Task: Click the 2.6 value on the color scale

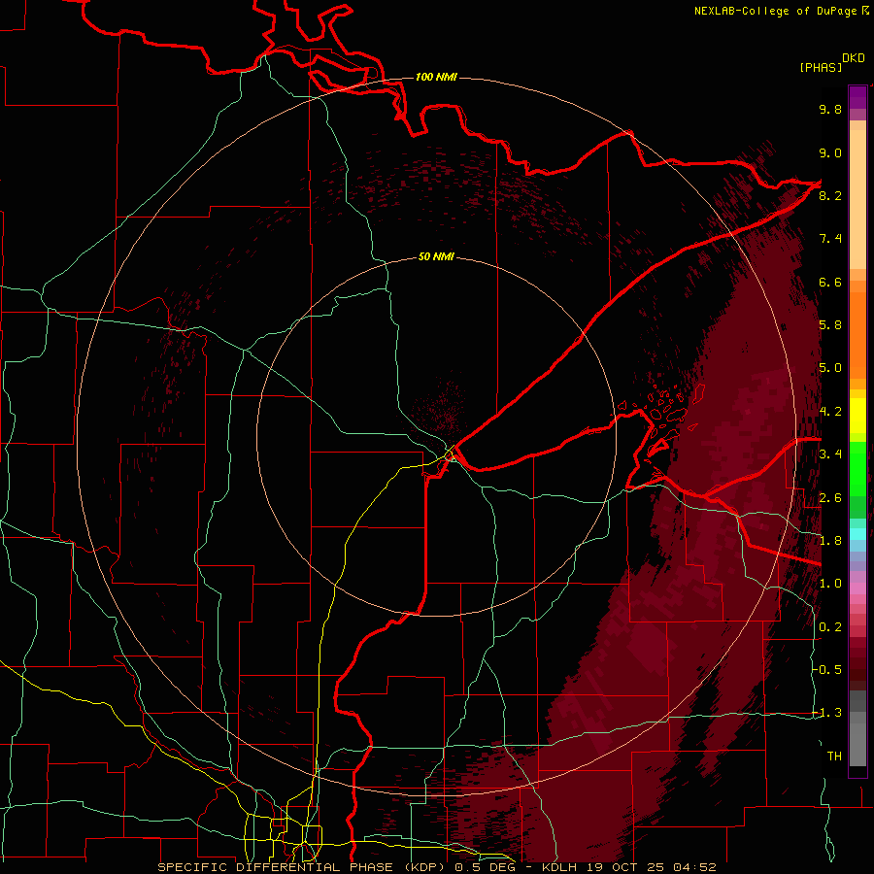Action: [830, 498]
